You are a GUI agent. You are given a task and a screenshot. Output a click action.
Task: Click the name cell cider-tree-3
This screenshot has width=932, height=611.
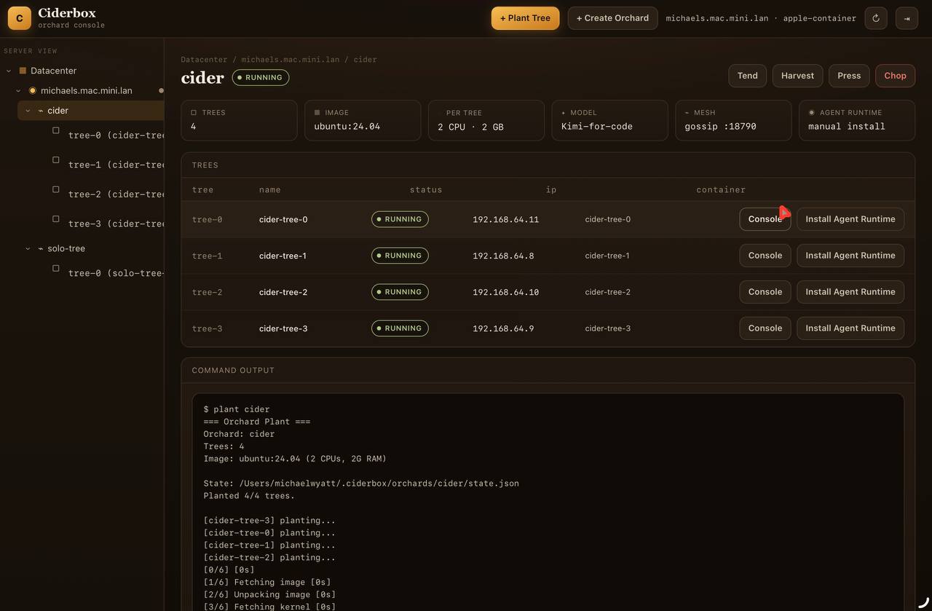click(283, 328)
